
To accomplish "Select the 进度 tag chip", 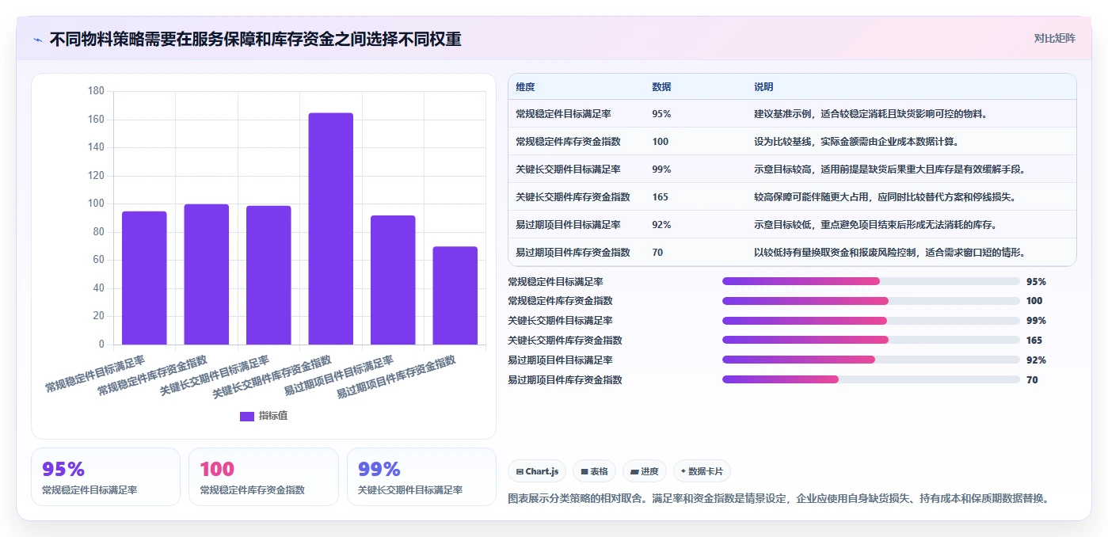I will pyautogui.click(x=645, y=471).
